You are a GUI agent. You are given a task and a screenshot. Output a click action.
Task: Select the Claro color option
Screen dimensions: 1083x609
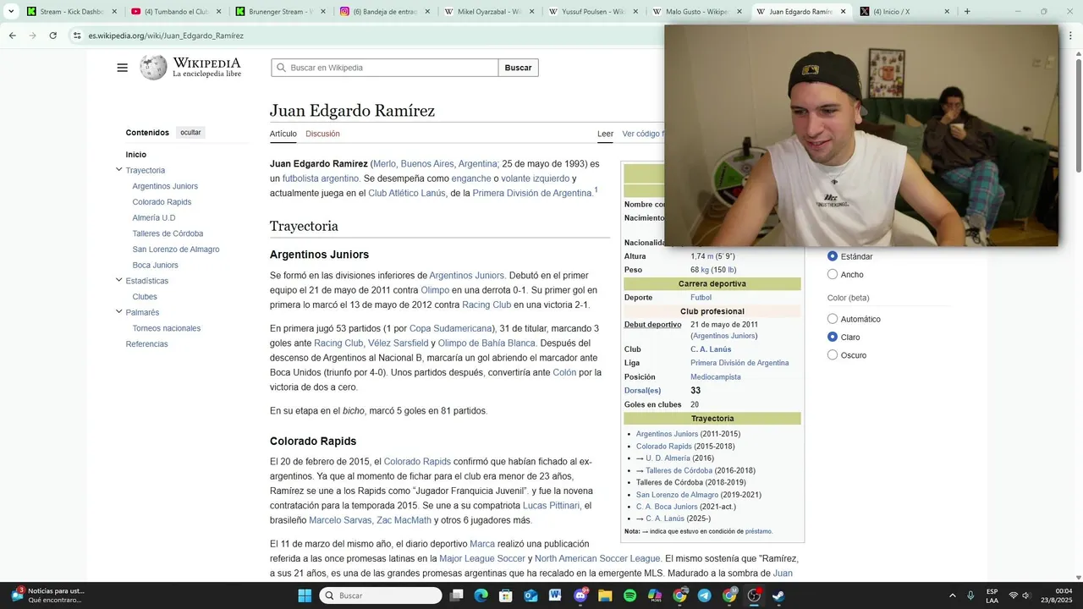point(833,337)
